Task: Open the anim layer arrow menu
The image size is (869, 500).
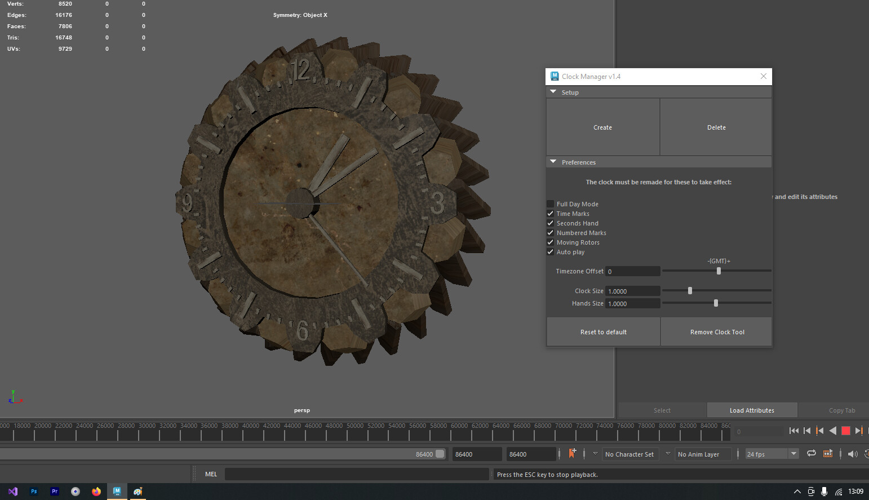Action: [x=668, y=453]
